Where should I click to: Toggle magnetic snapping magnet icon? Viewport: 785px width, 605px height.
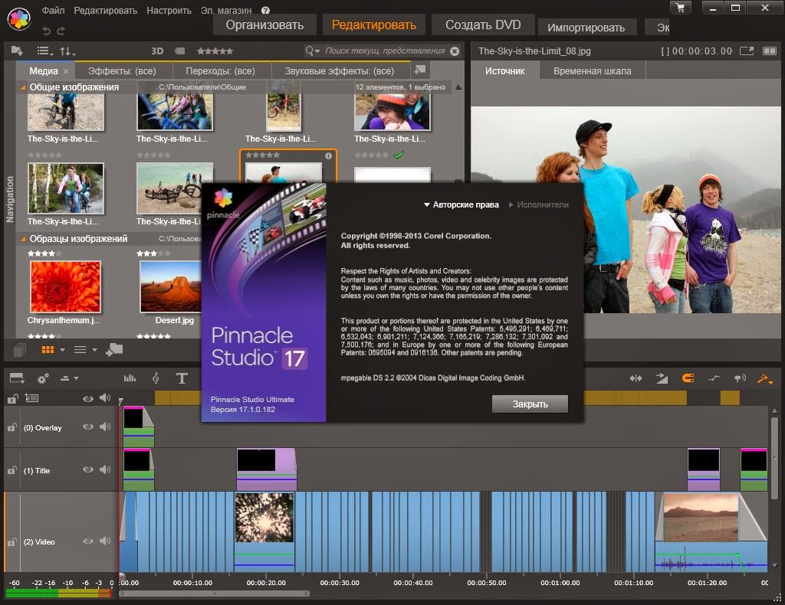click(688, 378)
